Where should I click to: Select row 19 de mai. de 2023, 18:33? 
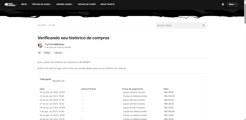[x=122, y=92]
